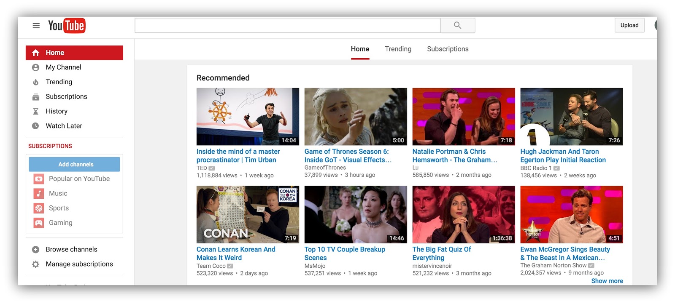
Task: Open the Sports channel link
Action: [x=59, y=208]
